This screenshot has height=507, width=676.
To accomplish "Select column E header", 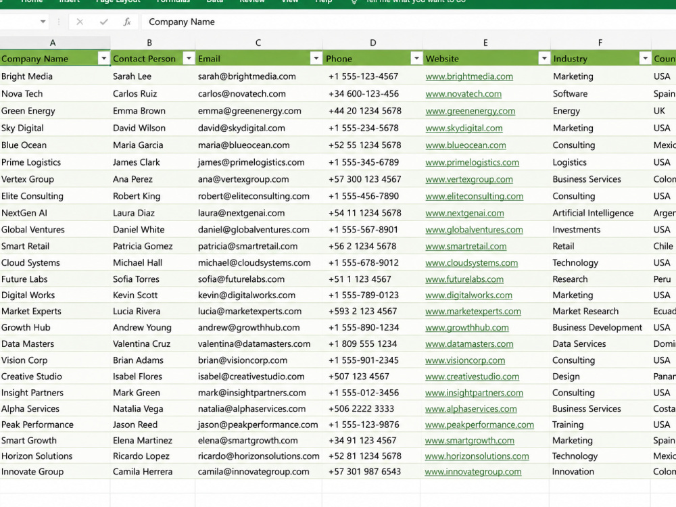I will coord(485,43).
